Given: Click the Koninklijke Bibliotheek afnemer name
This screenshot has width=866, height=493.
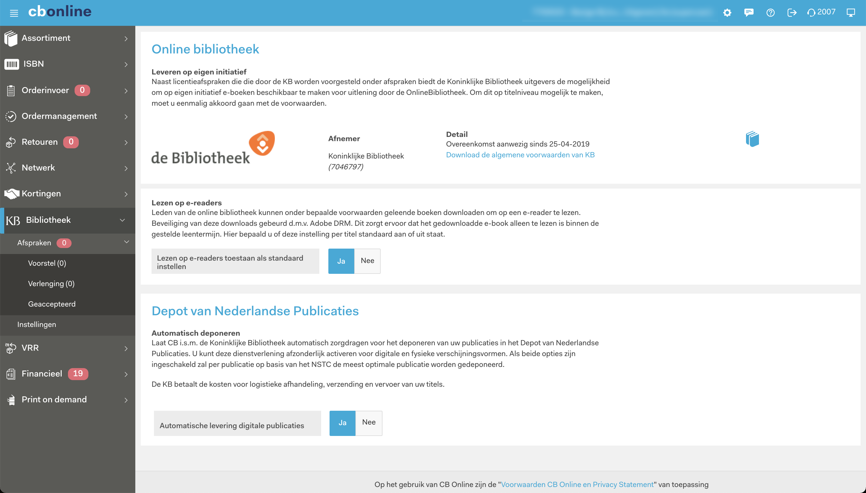Looking at the screenshot, I should click(366, 156).
